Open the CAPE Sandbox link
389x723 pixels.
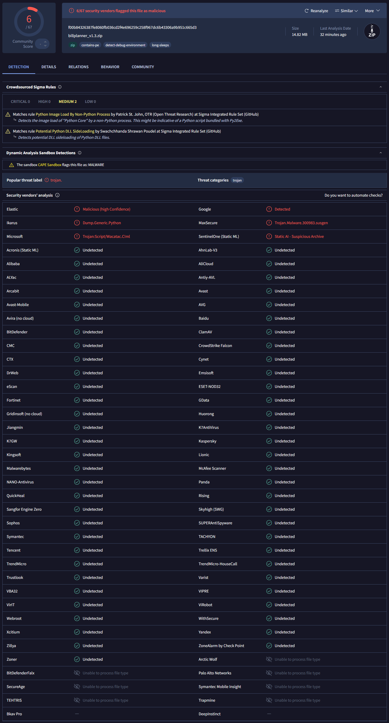(50, 165)
